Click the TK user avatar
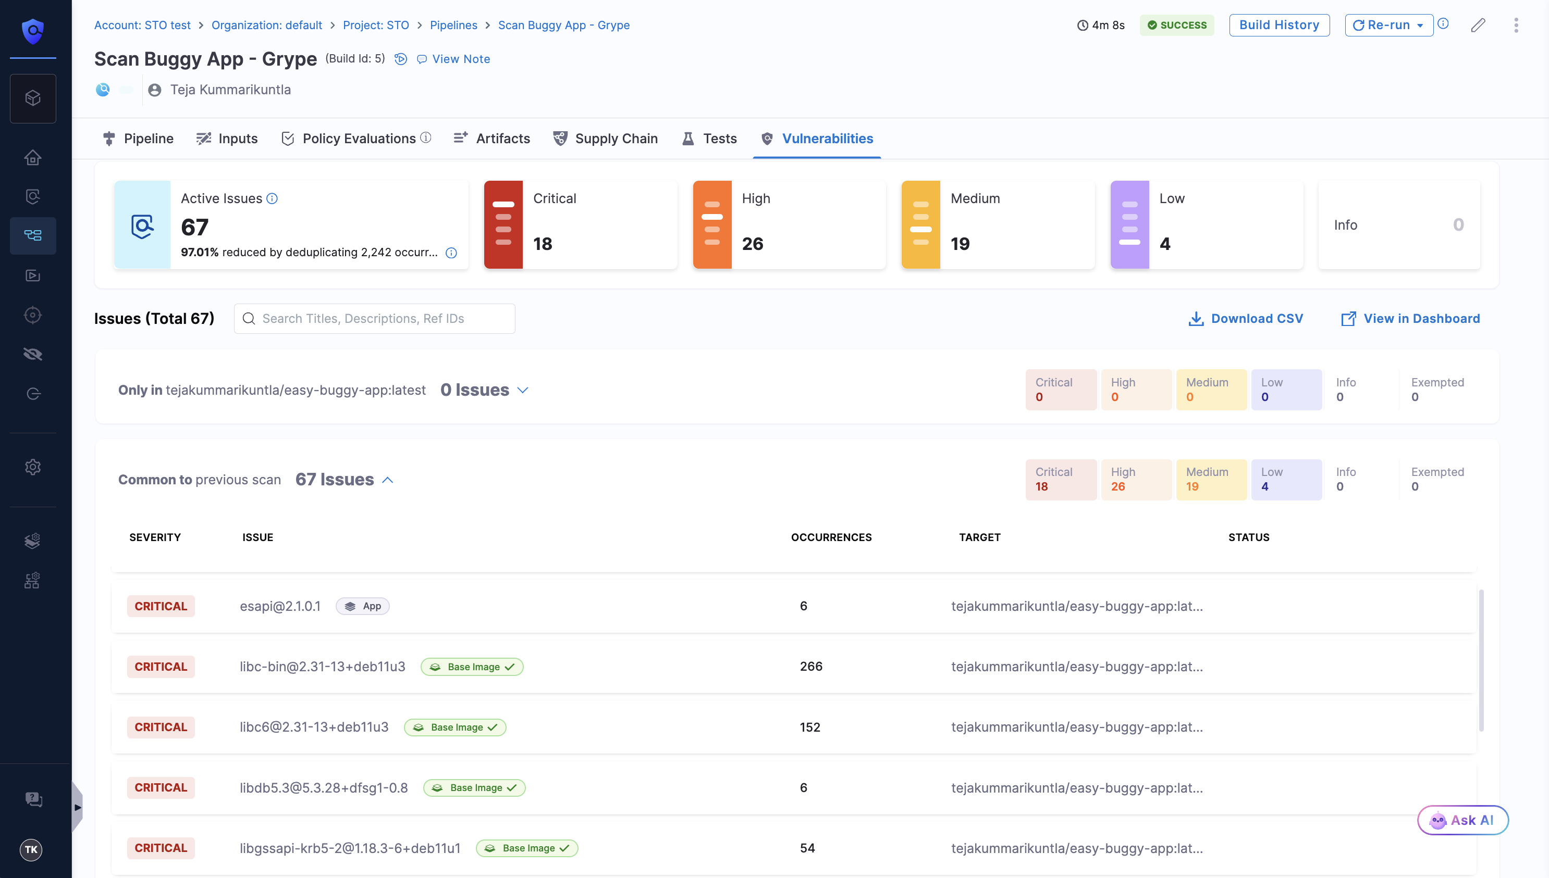This screenshot has height=878, width=1549. click(31, 850)
